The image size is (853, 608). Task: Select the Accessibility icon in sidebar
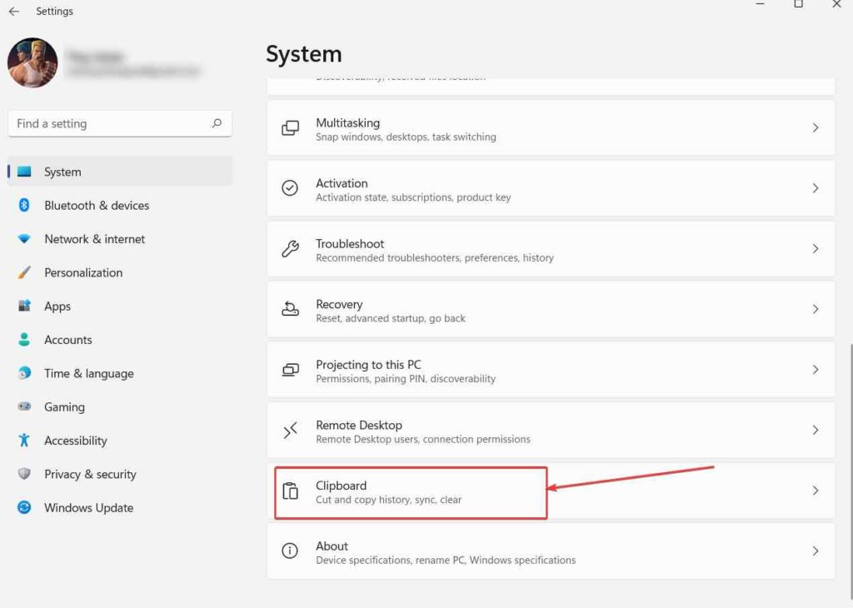coord(26,441)
